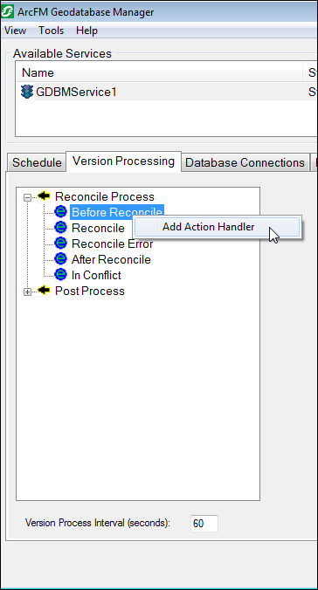Collapse the Reconcile Process tree node
This screenshot has height=590, width=318.
(x=27, y=197)
